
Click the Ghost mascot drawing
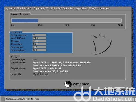[102, 44]
